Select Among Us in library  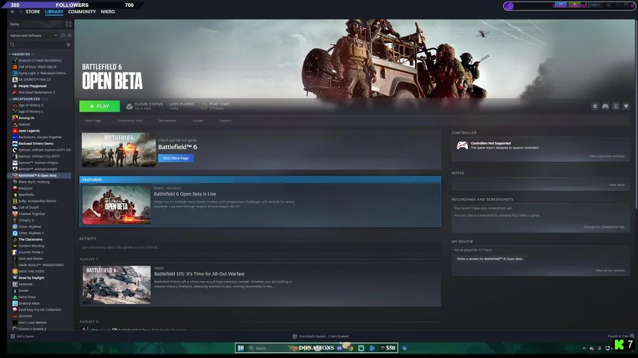[26, 118]
